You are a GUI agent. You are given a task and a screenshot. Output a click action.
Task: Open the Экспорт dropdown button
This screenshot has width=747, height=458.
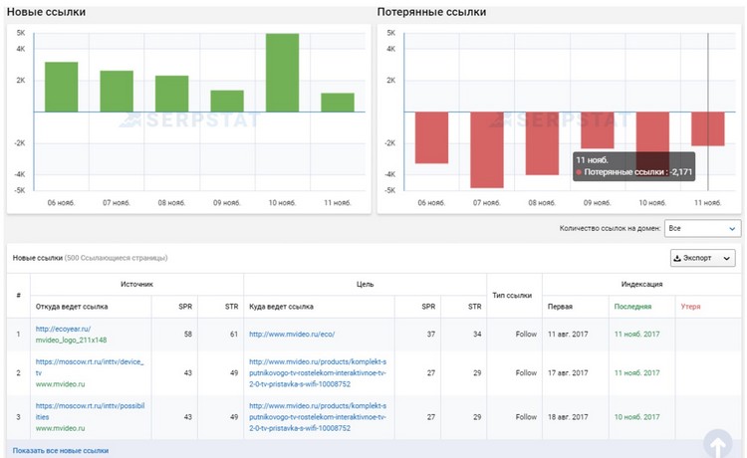[704, 258]
